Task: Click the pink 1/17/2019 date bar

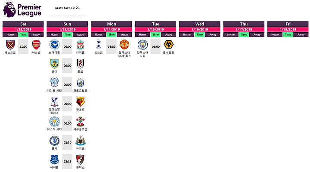Action: click(244, 29)
